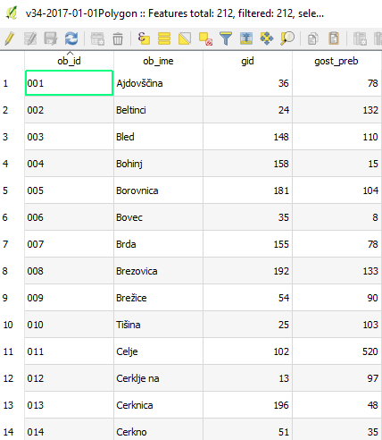Click the Reload table icon
This screenshot has width=382, height=440.
click(71, 38)
